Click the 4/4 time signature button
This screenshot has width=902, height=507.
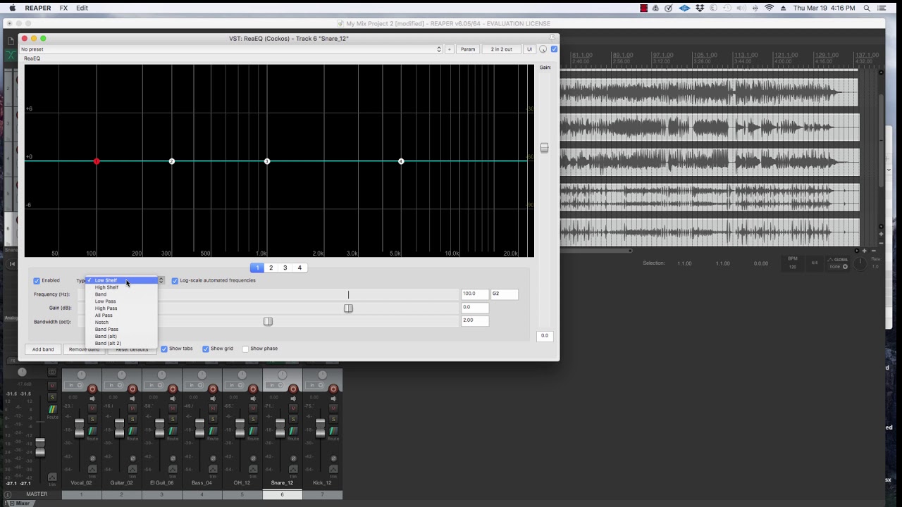tap(815, 263)
